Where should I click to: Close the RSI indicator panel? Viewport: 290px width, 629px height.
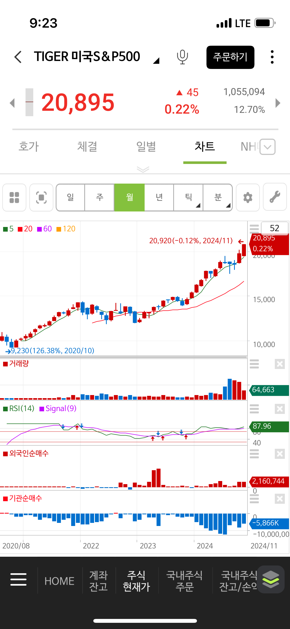tap(280, 409)
